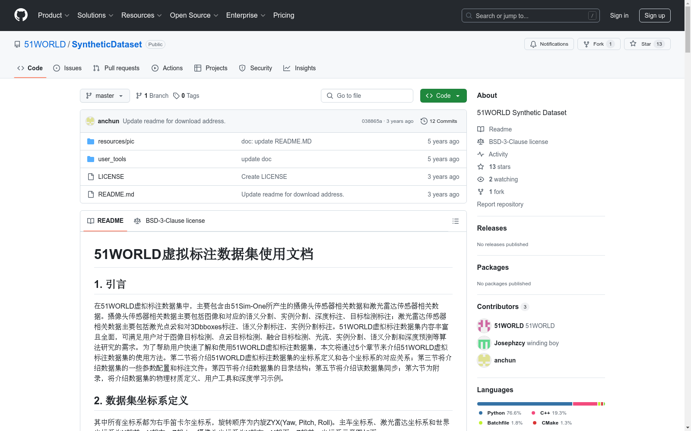The width and height of the screenshot is (691, 431).
Task: Fork this repository
Action: (x=599, y=44)
